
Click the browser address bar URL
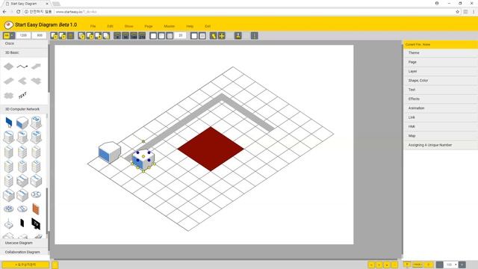tap(76, 12)
